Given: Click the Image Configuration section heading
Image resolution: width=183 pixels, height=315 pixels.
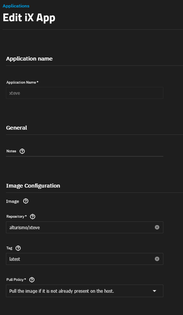Looking at the screenshot, I should click(33, 186).
